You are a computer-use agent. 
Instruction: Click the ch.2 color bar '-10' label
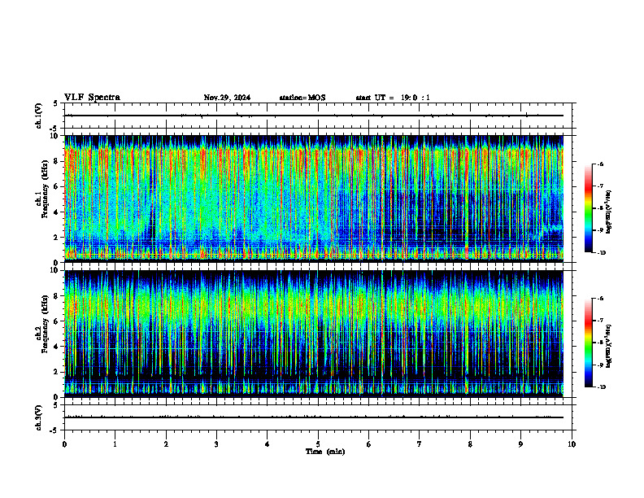[x=601, y=387]
